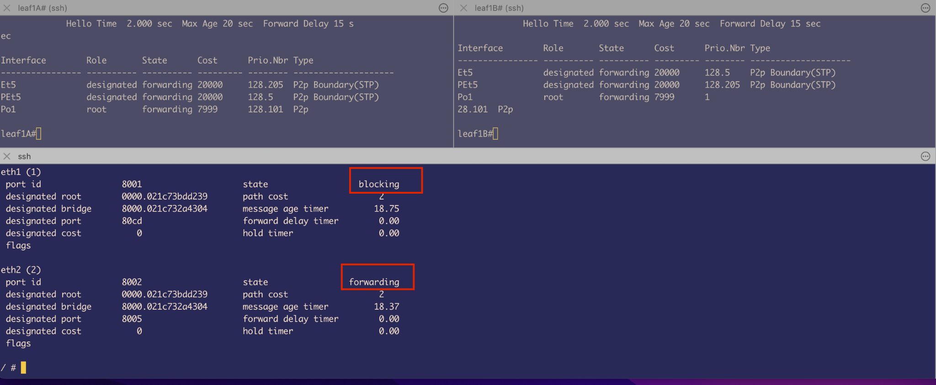Click 'root' role in leaf1B pane
Viewport: 936px width, 385px height.
coord(553,97)
